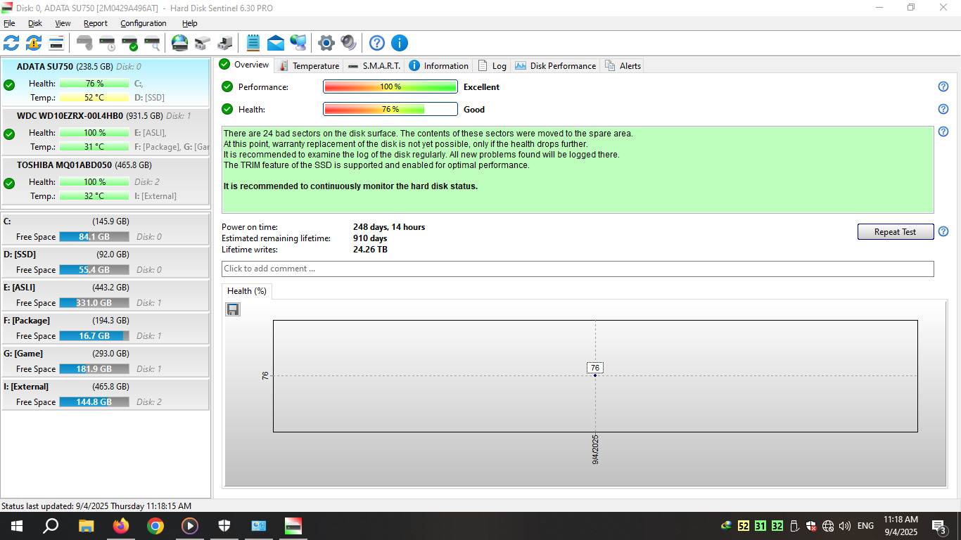The width and height of the screenshot is (961, 540).
Task: Click the globe over disk toolbar icon
Action: [x=180, y=43]
